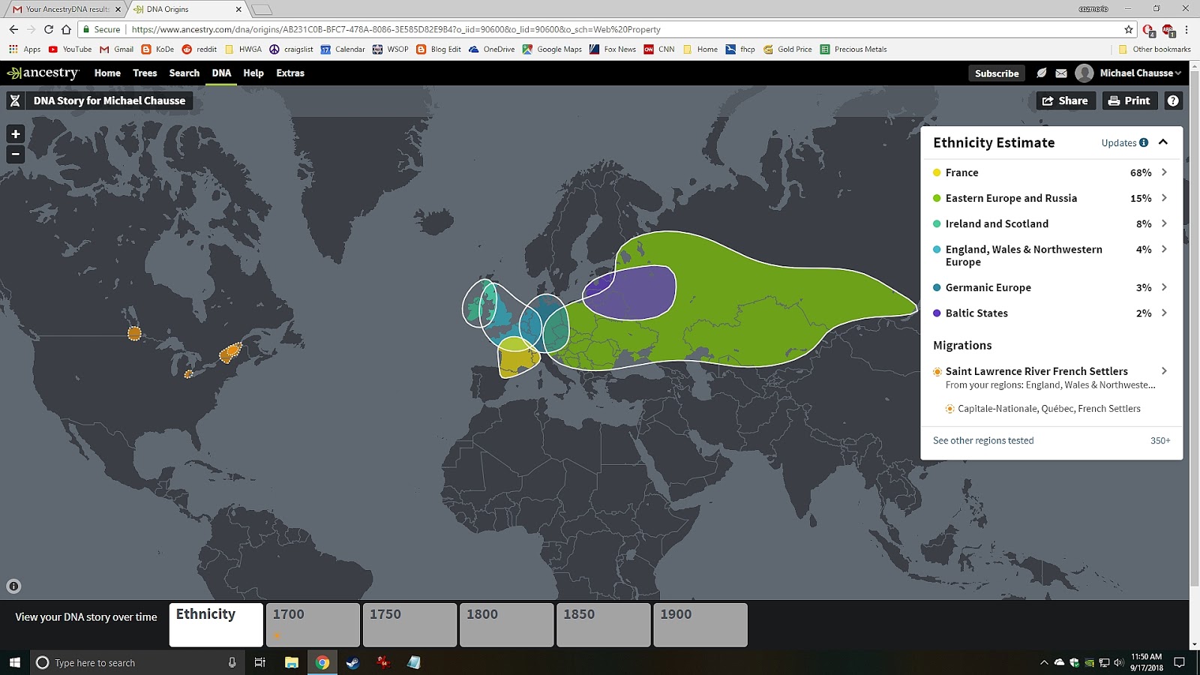Zoom out on the DNA map
Image resolution: width=1200 pixels, height=675 pixels.
16,154
